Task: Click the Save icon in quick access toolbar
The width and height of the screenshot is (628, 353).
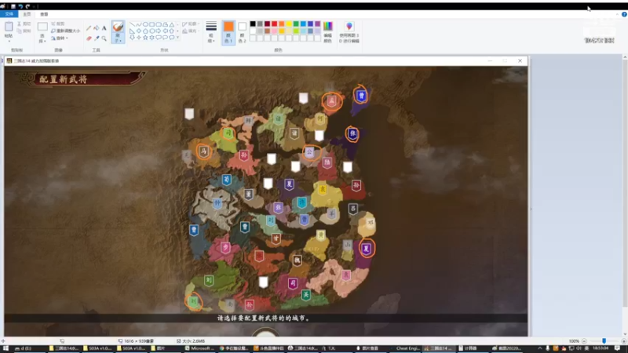Action: pyautogui.click(x=13, y=6)
